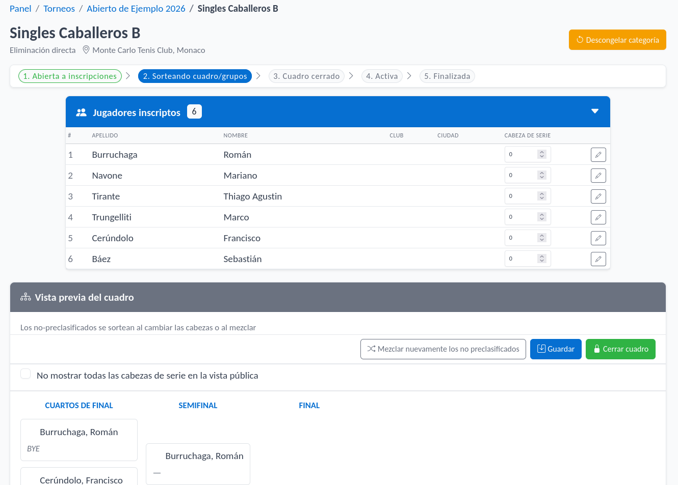Click 'Descongelar categoría' button
This screenshot has width=678, height=485.
click(x=617, y=40)
